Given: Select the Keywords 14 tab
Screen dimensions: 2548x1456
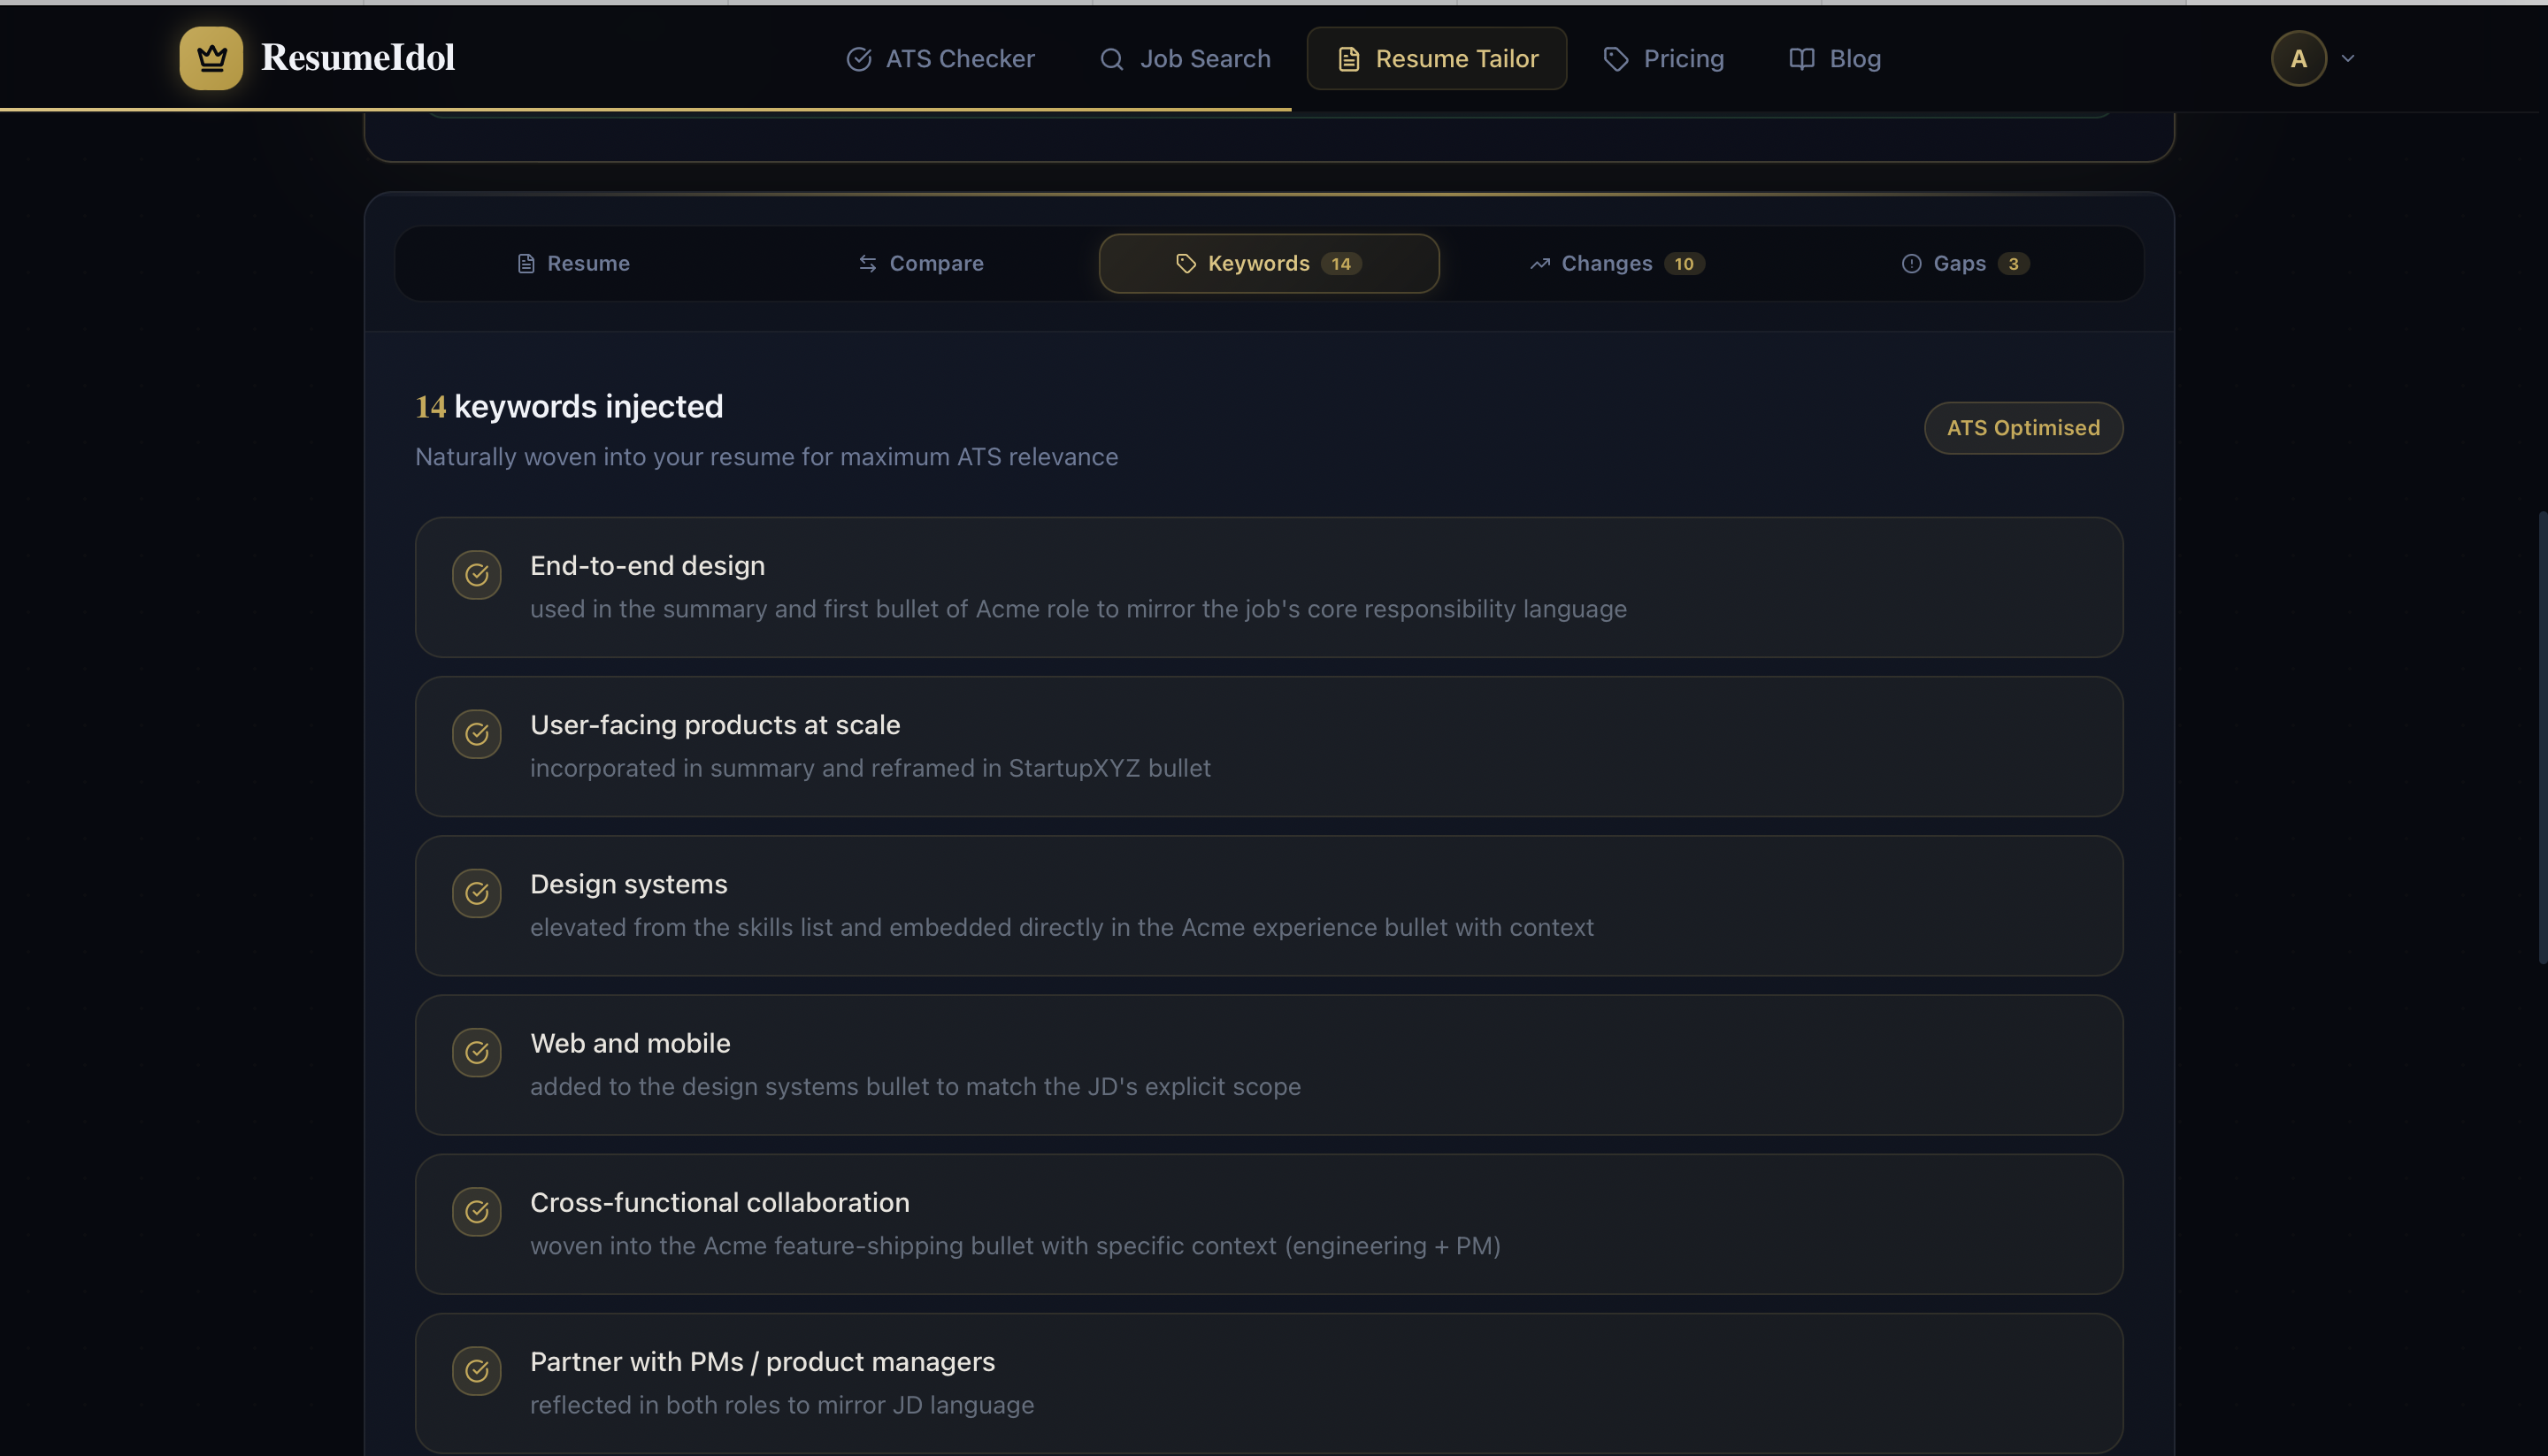Looking at the screenshot, I should coord(1268,264).
